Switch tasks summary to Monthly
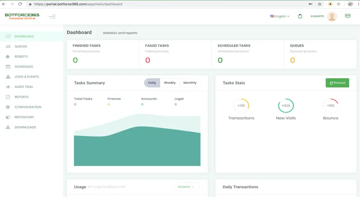The image size is (360, 202). [190, 83]
